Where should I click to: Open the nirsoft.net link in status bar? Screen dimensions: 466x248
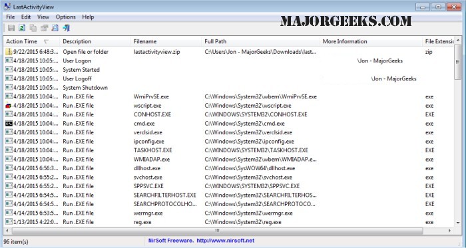225,241
